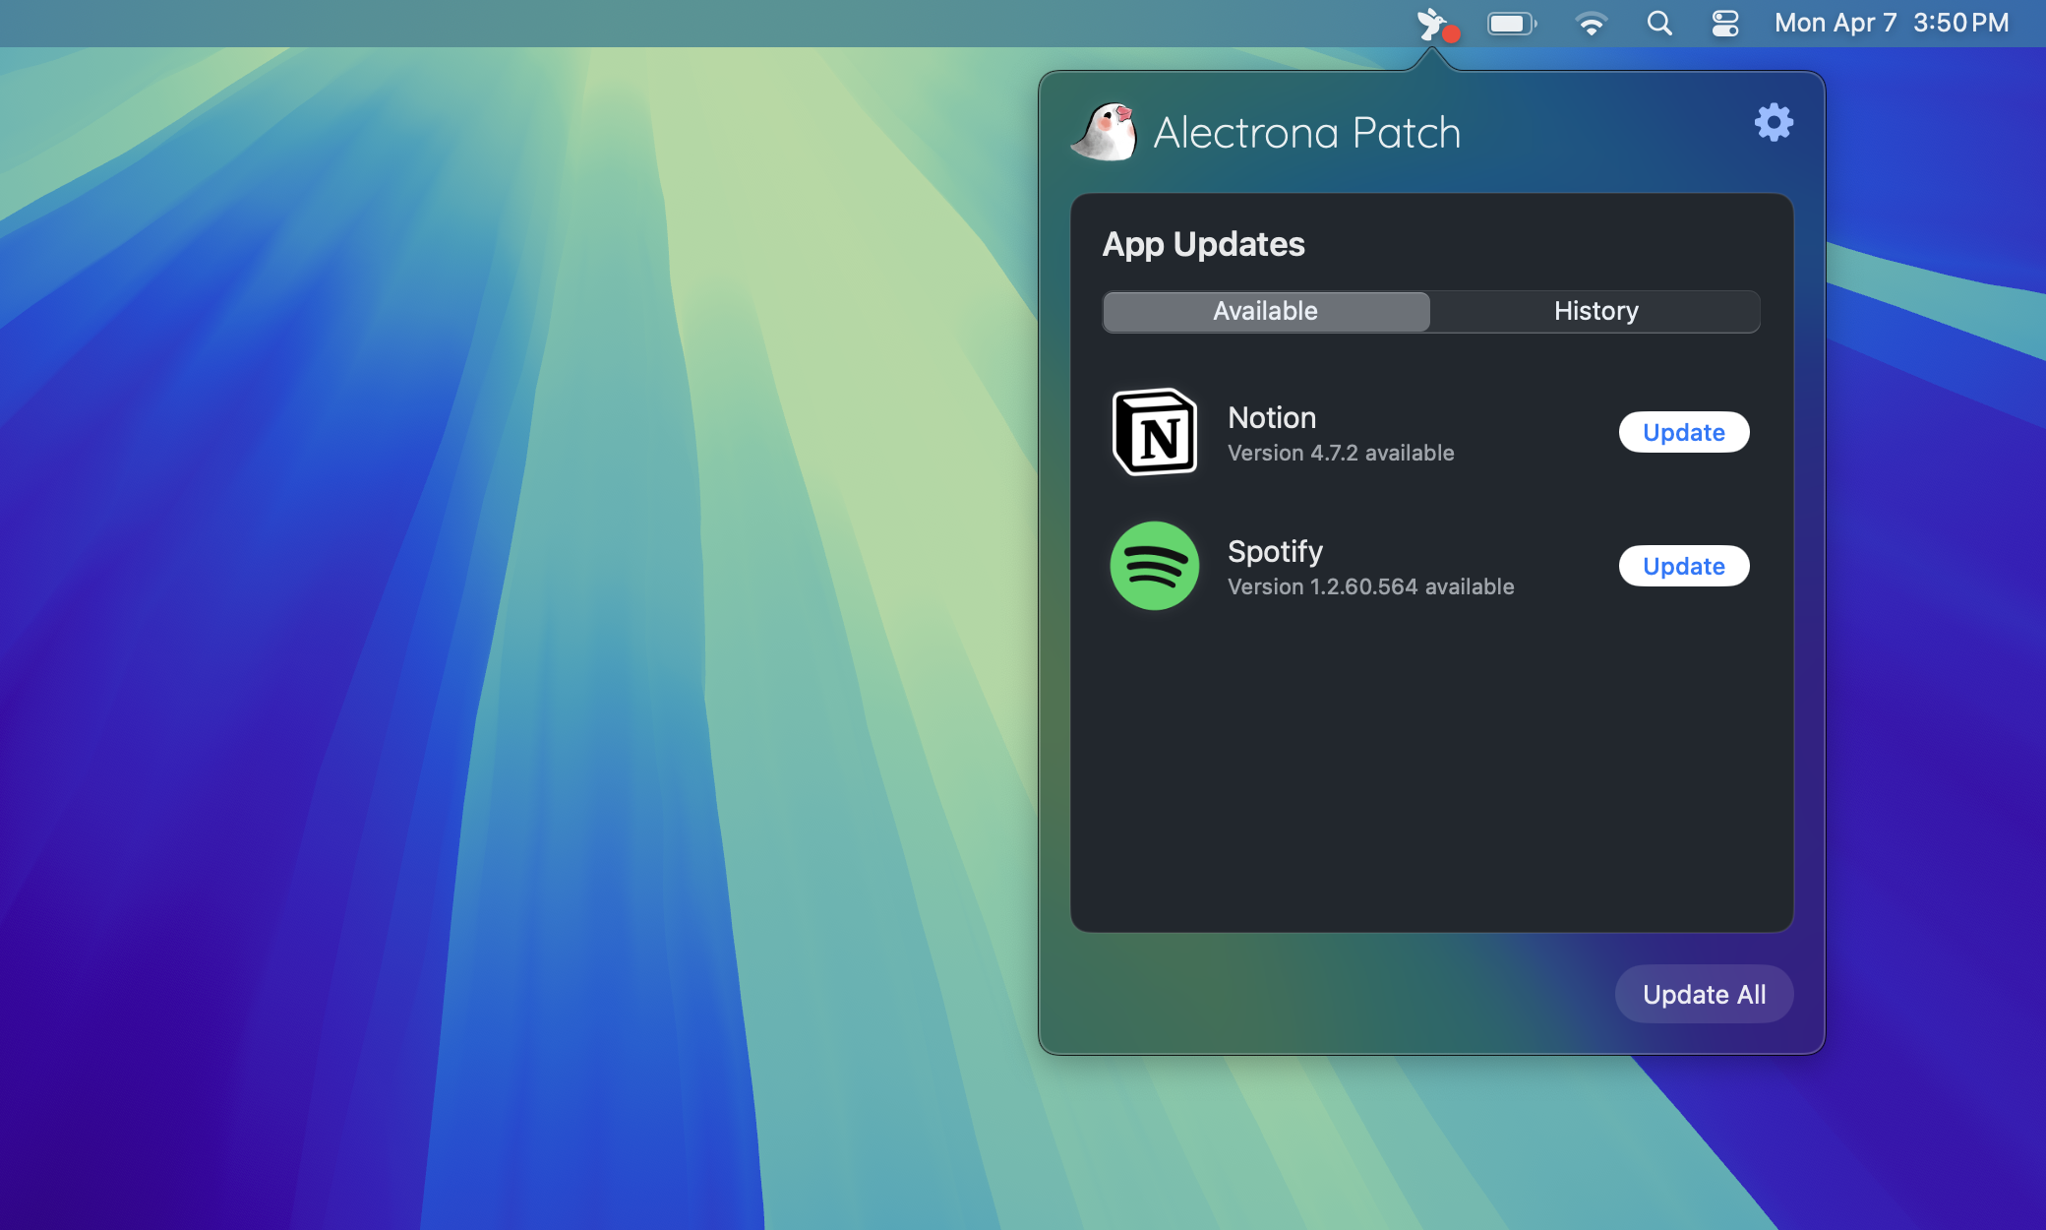Viewport: 2046px width, 1230px height.
Task: Update the Notion app
Action: coord(1683,432)
